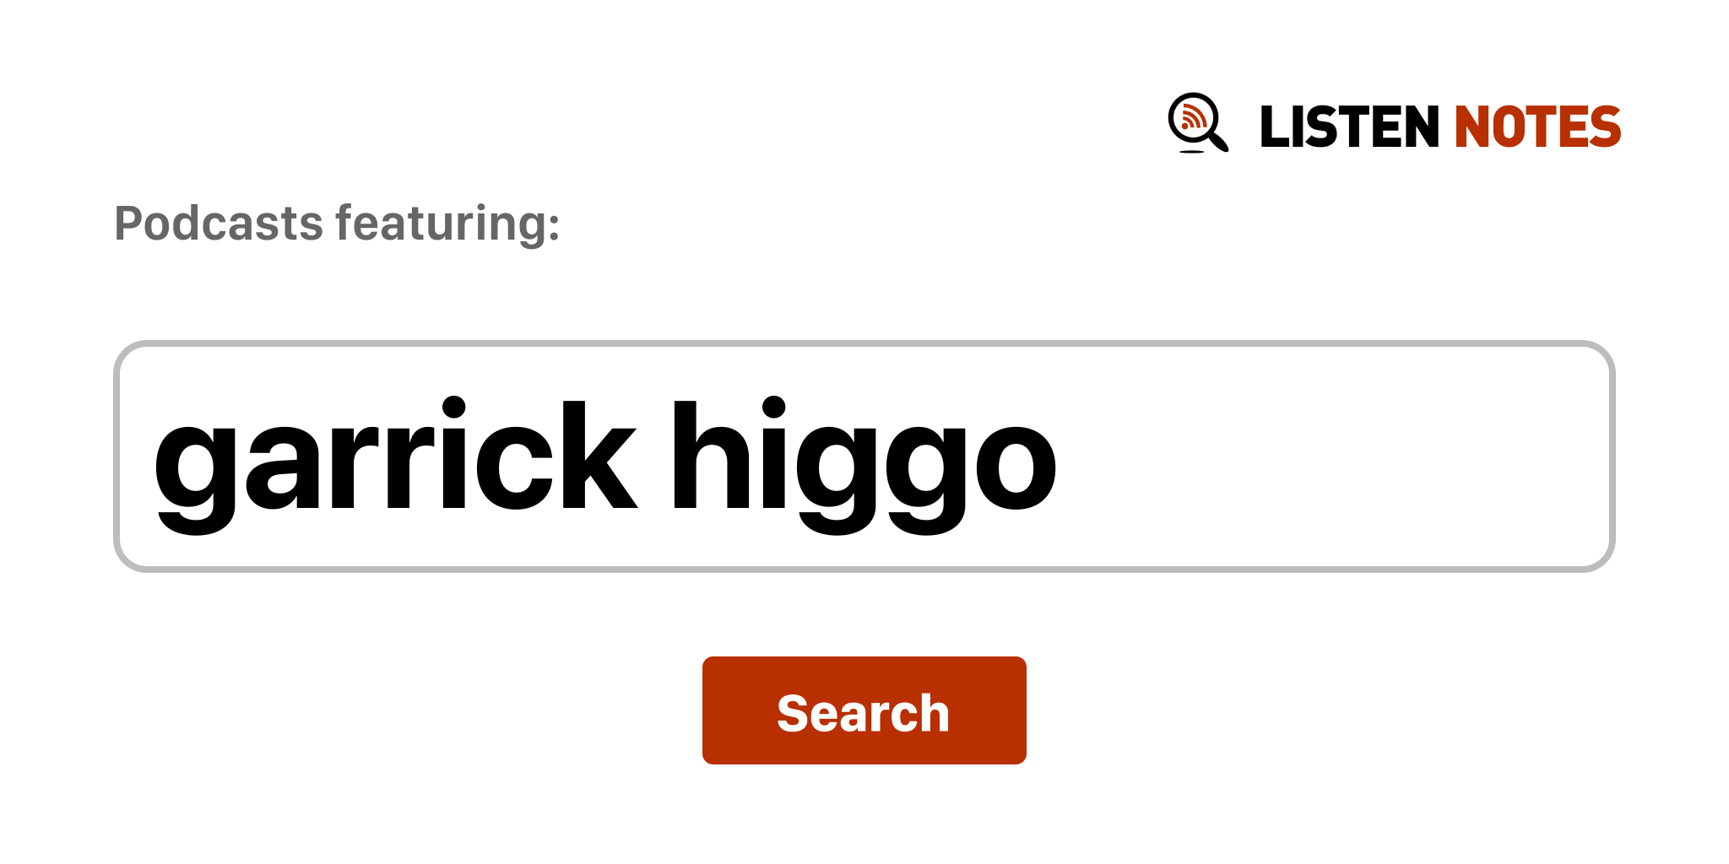Click the space between "garrick" and "higgo"
This screenshot has height=864, width=1729.
click(x=655, y=456)
